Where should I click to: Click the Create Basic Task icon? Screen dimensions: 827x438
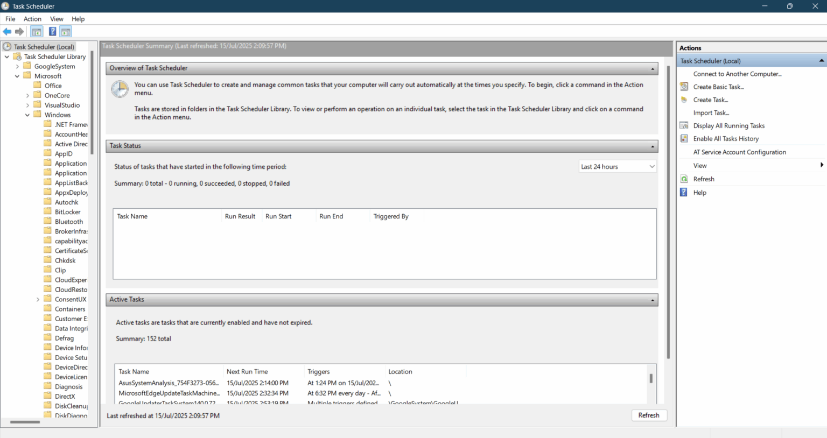click(x=684, y=87)
